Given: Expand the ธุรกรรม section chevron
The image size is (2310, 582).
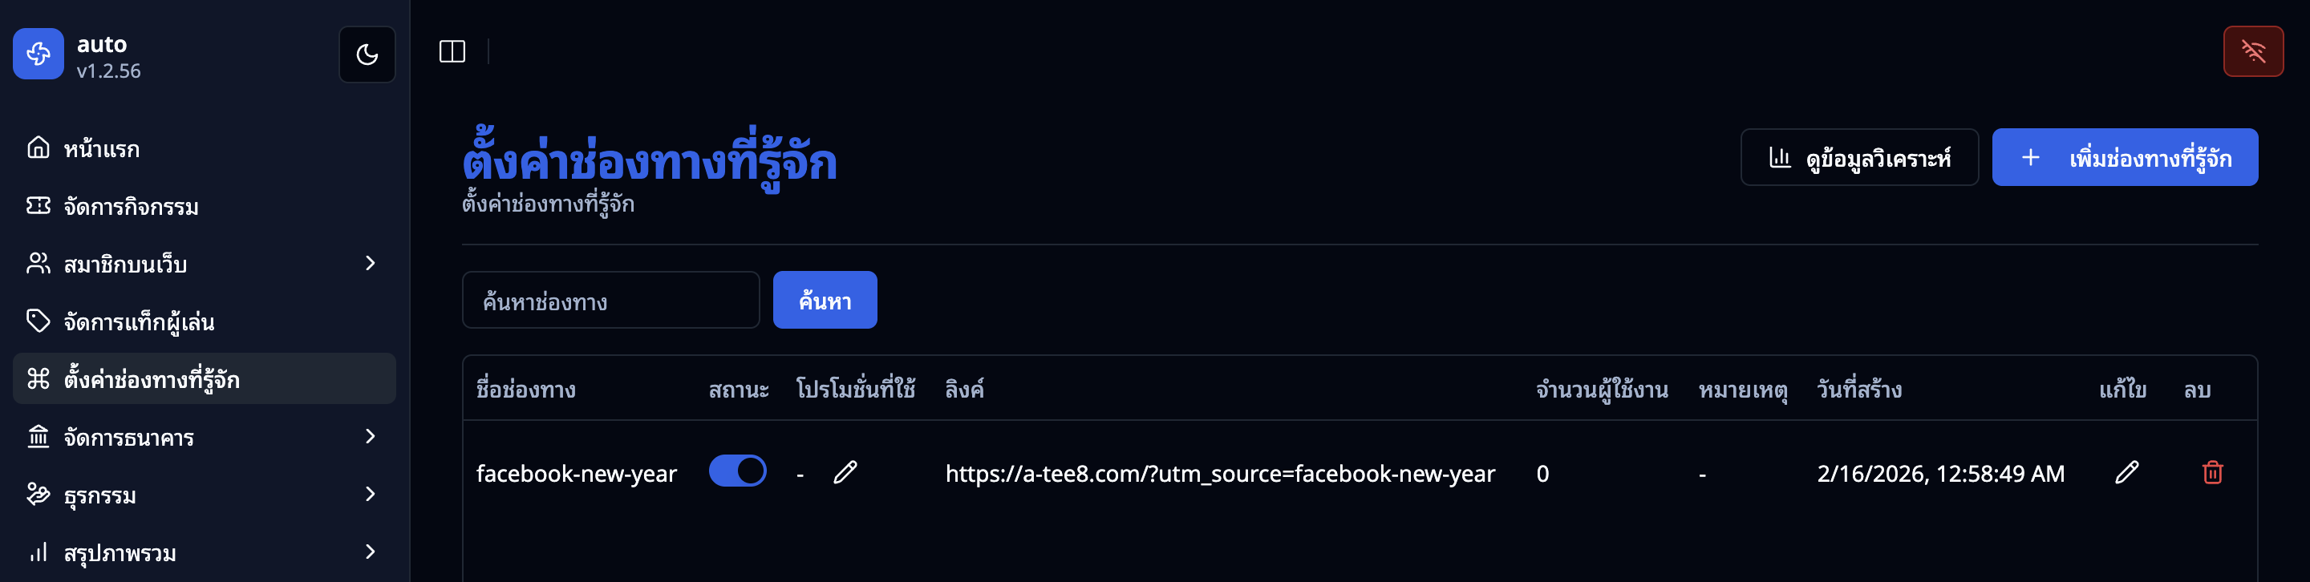Looking at the screenshot, I should (370, 494).
